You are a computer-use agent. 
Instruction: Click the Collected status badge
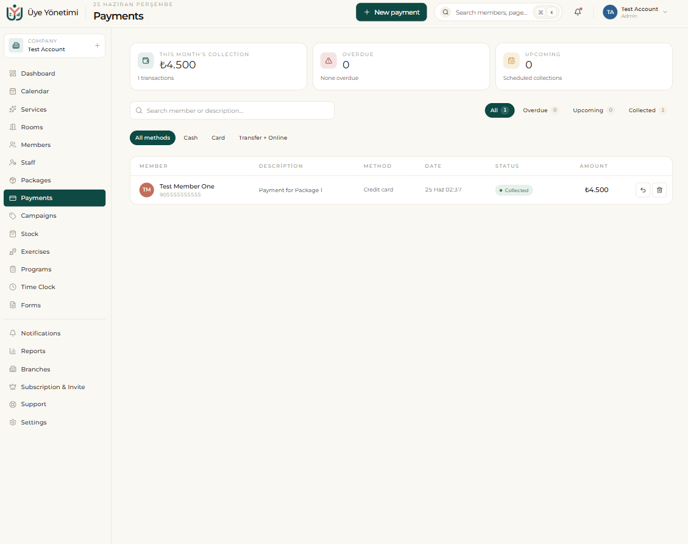pyautogui.click(x=514, y=190)
